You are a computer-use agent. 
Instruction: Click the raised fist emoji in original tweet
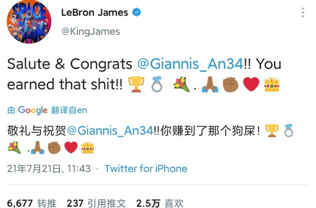(231, 85)
